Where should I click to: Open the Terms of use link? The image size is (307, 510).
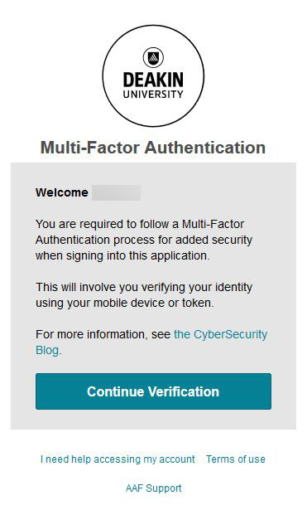[x=236, y=459]
